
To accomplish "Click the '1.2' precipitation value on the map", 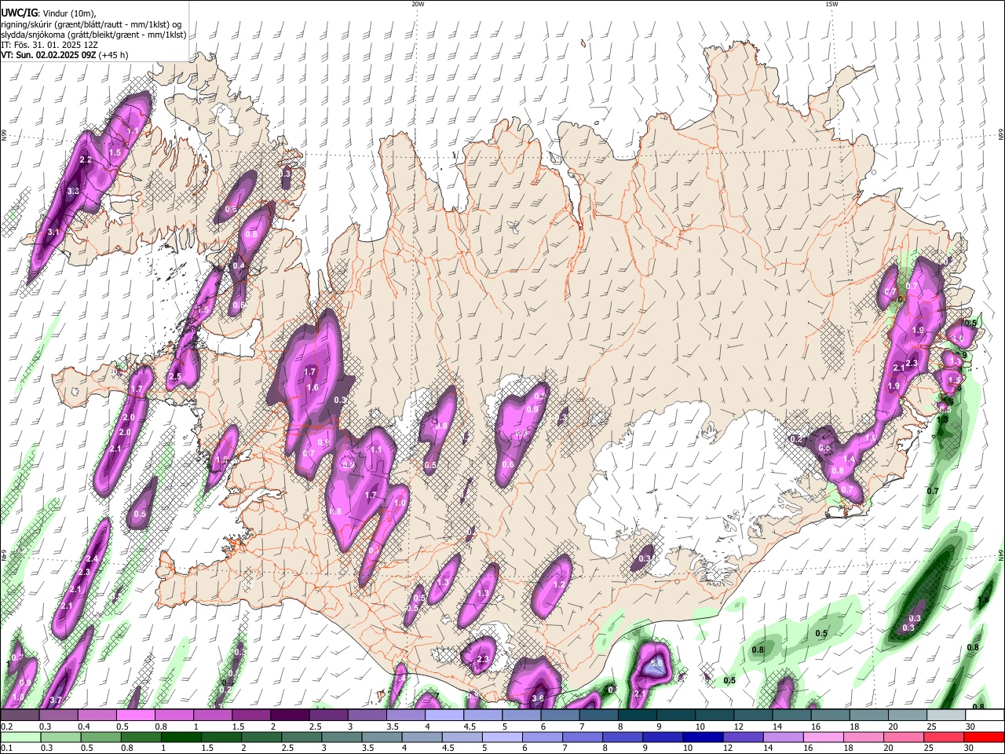I will (x=560, y=584).
